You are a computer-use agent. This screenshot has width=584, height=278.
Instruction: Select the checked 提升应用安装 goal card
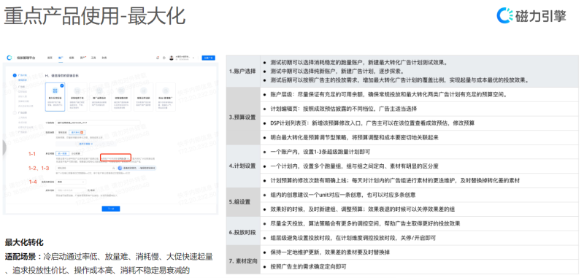click(x=55, y=97)
